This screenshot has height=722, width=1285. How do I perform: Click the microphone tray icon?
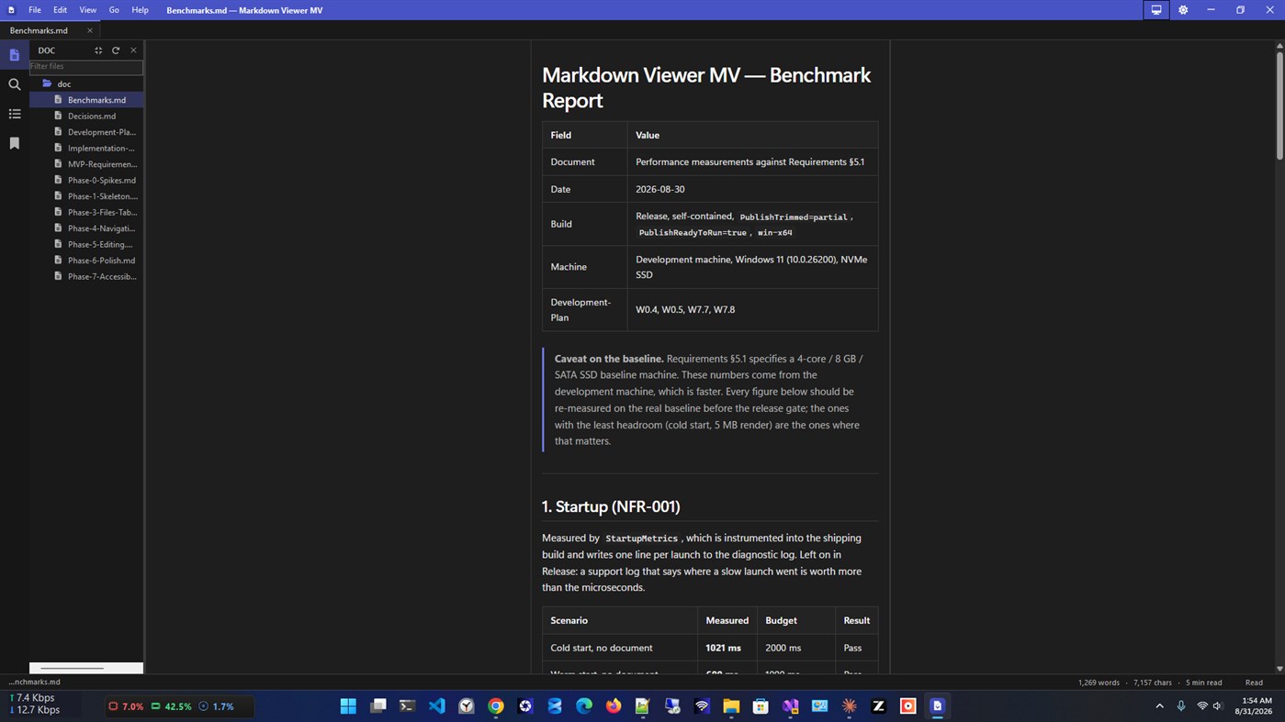pos(1181,706)
